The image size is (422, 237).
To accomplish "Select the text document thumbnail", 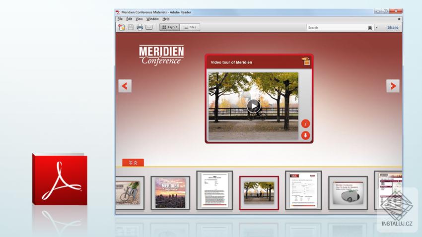I will (x=214, y=190).
